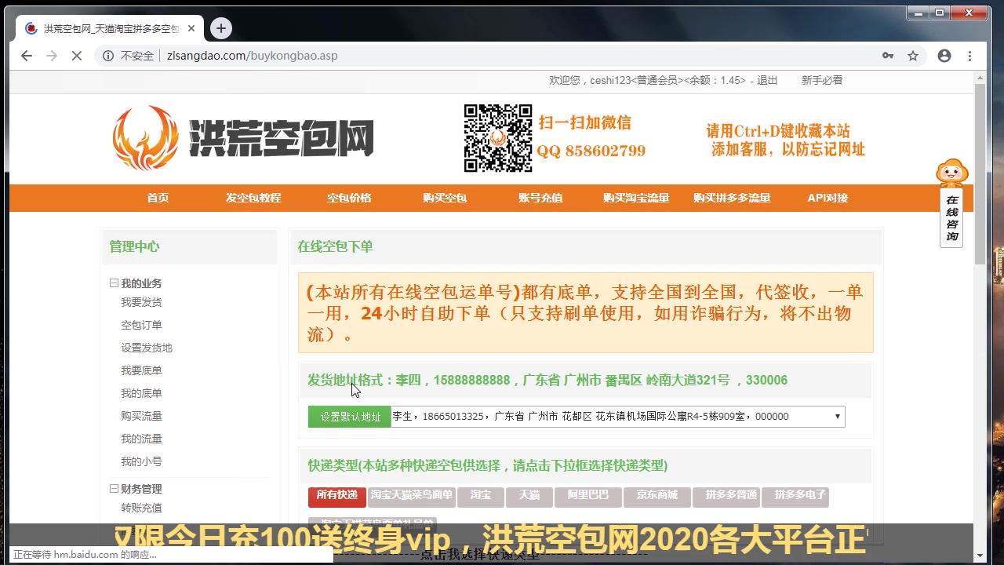Image resolution: width=1004 pixels, height=565 pixels.
Task: Stop page loading with the X icon
Action: click(x=77, y=56)
